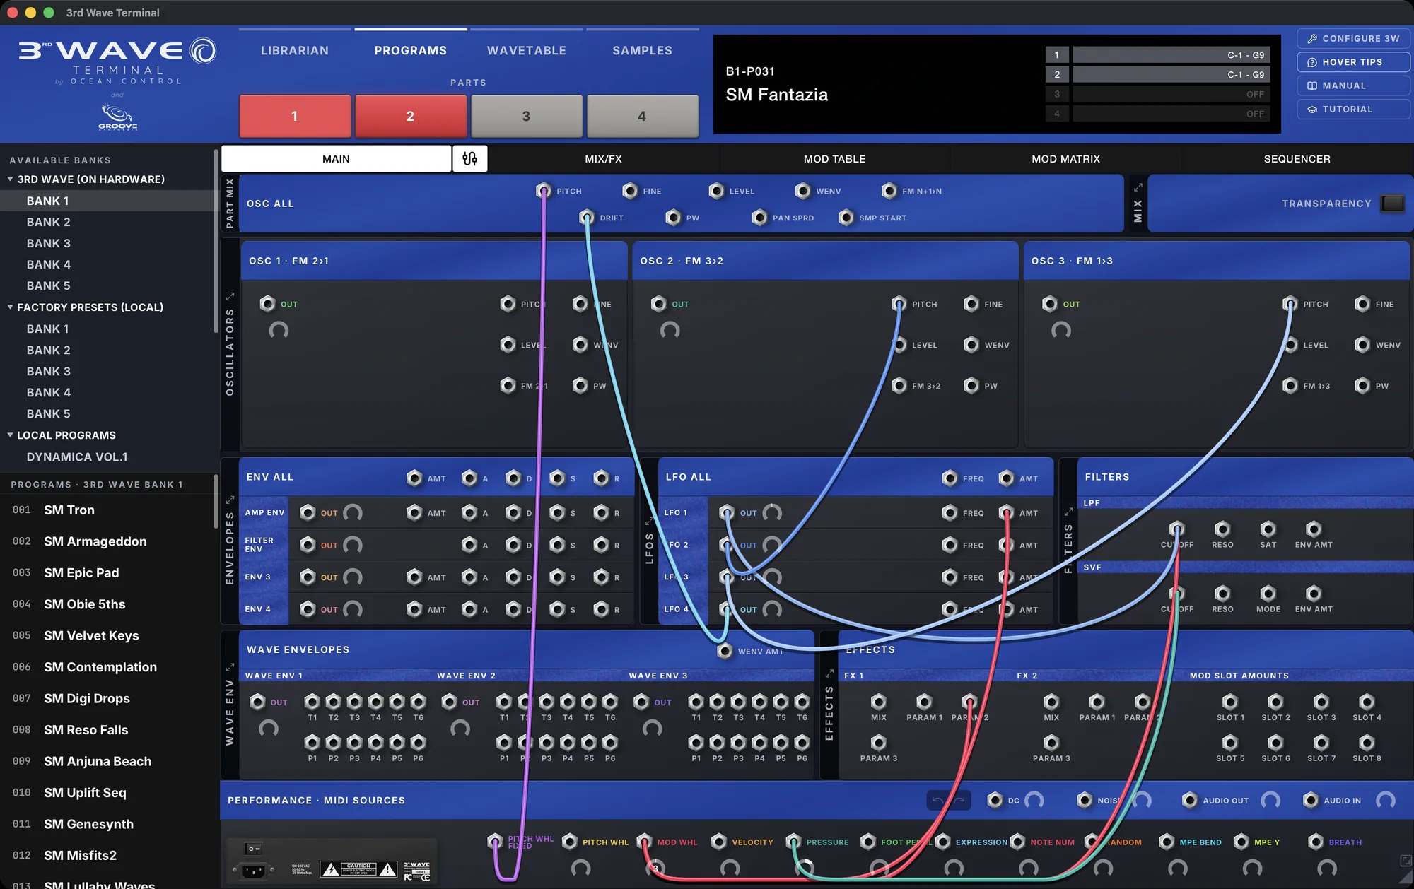Click the BREATH source jack
Viewport: 1414px width, 889px height.
(x=1316, y=842)
